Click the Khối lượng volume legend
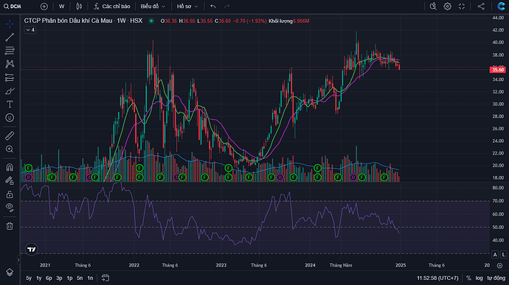The width and height of the screenshot is (509, 285). coord(289,21)
